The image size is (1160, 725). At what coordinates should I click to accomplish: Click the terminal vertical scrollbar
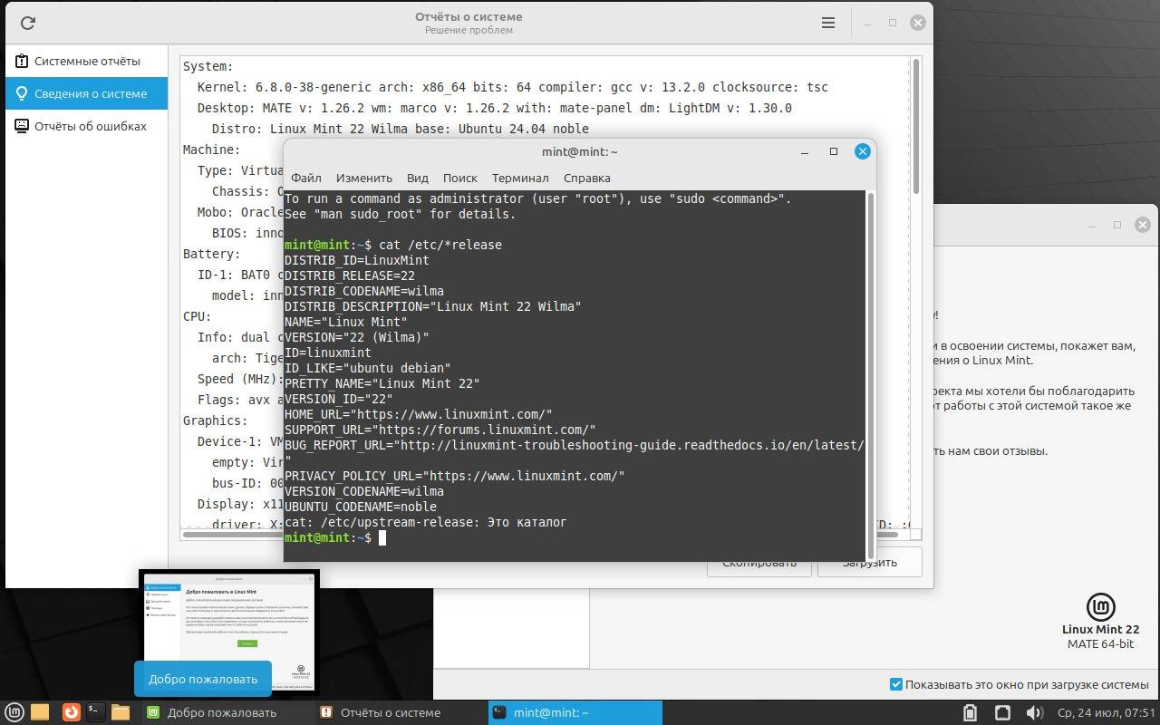pyautogui.click(x=870, y=374)
